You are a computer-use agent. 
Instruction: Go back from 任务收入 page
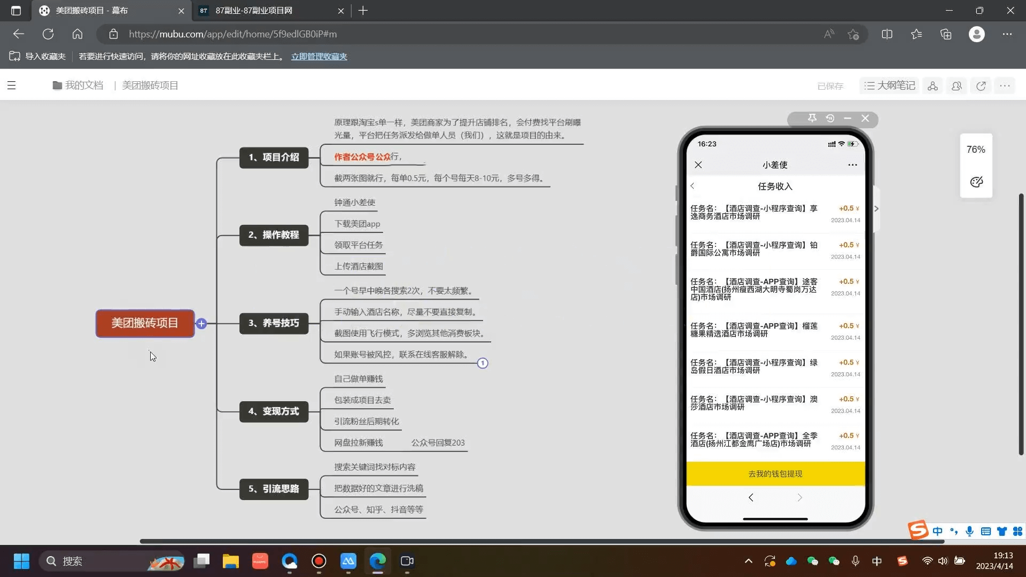point(693,186)
